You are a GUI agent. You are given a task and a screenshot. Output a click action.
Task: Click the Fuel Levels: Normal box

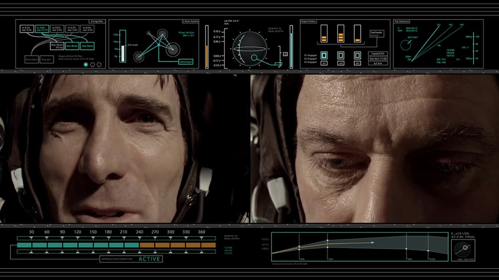377,34
